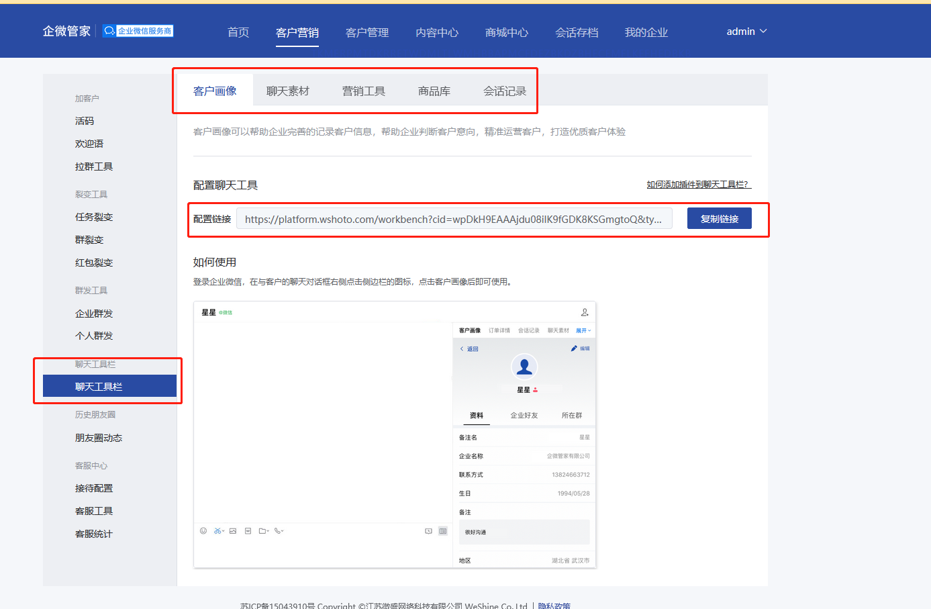Open the 客户管理 menu

click(x=367, y=32)
